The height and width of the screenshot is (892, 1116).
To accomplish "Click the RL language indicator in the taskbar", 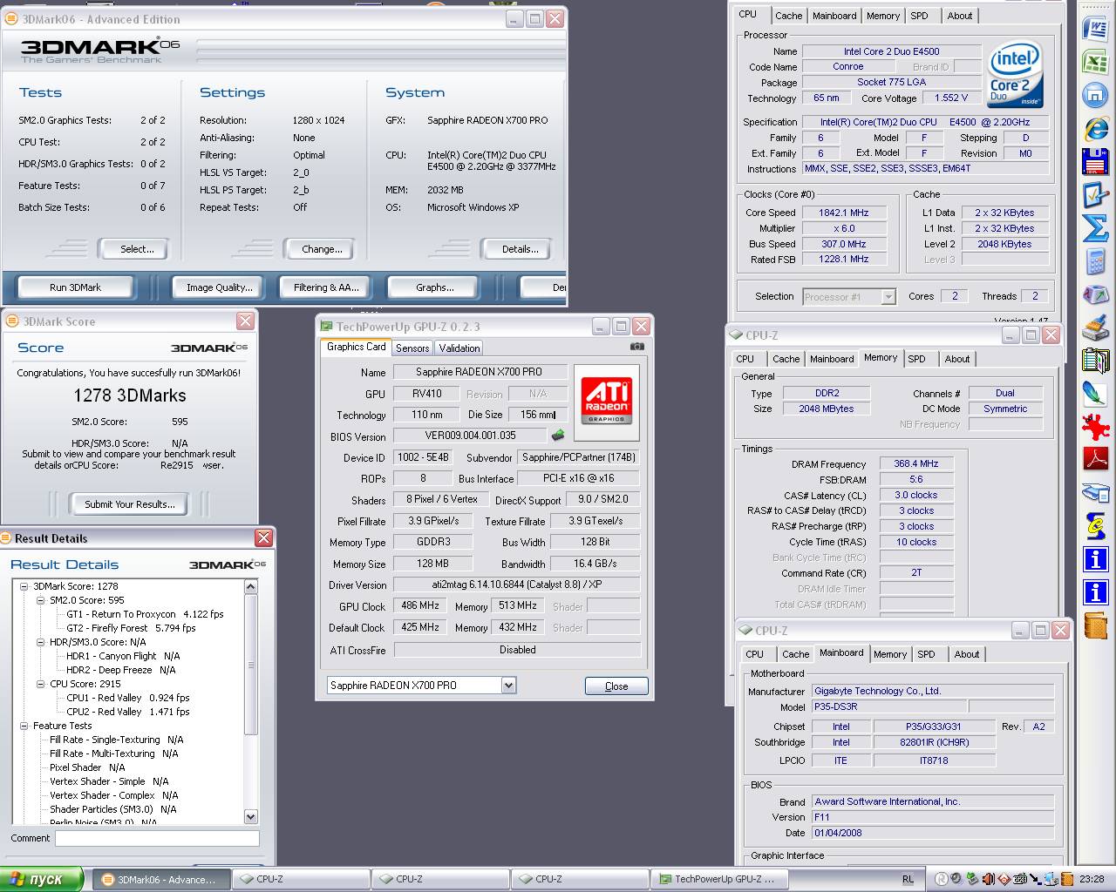I will point(908,879).
